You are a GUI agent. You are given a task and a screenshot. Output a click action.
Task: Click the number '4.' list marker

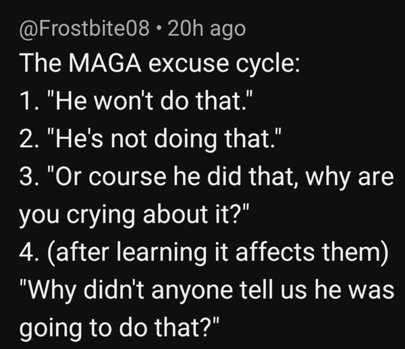point(30,252)
